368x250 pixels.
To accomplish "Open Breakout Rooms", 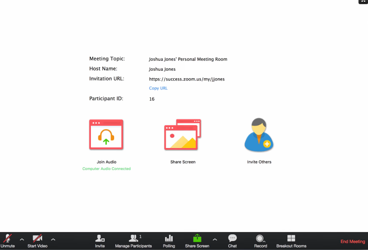I will pos(291,241).
